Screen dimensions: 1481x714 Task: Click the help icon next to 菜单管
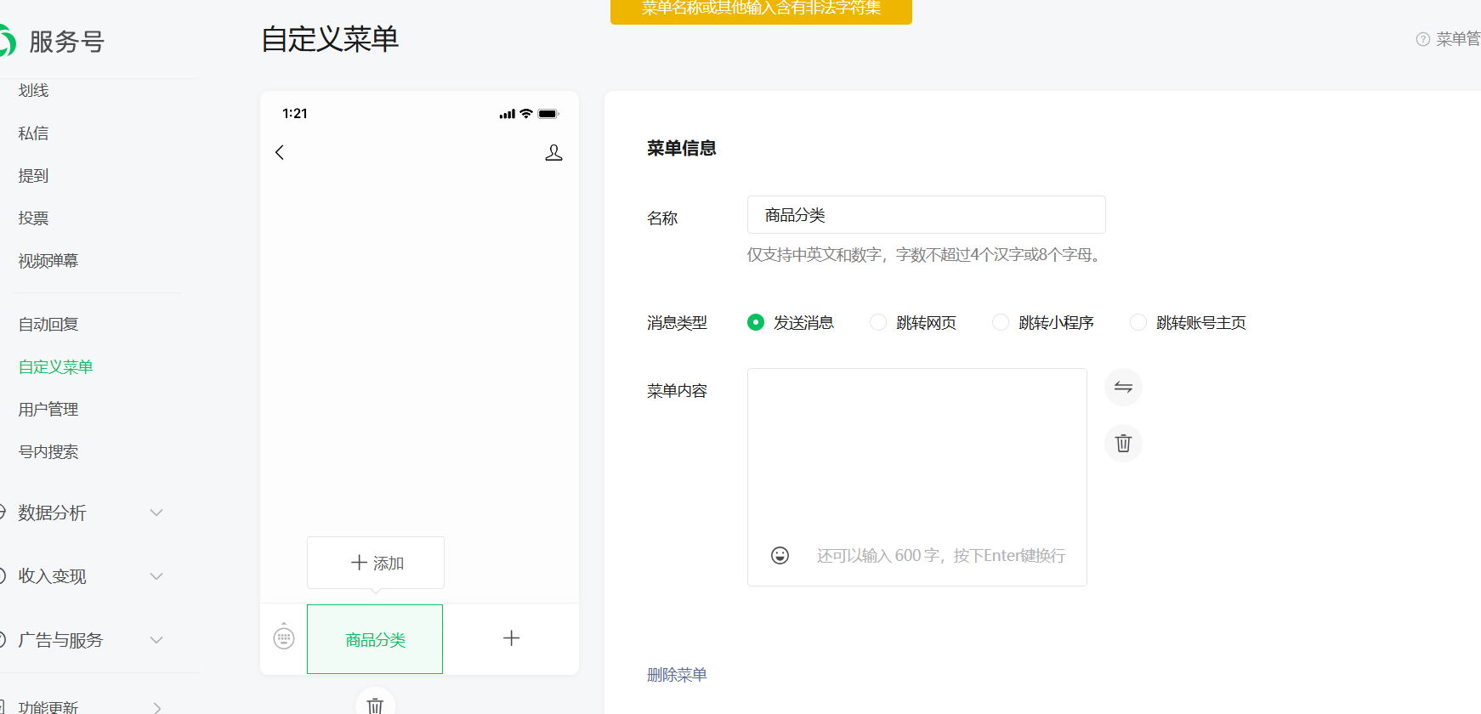click(x=1422, y=39)
